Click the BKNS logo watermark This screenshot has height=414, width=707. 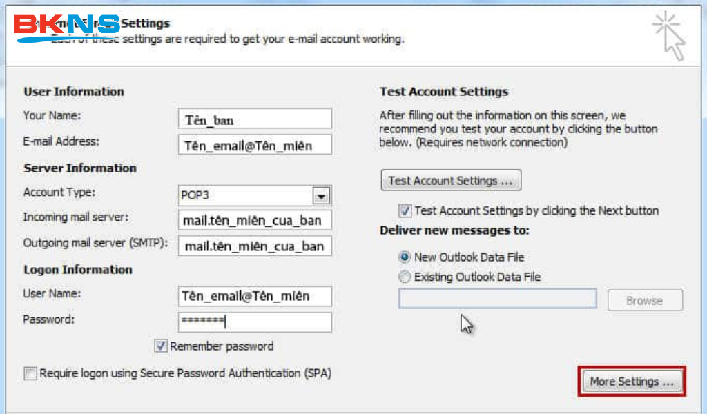coord(67,28)
